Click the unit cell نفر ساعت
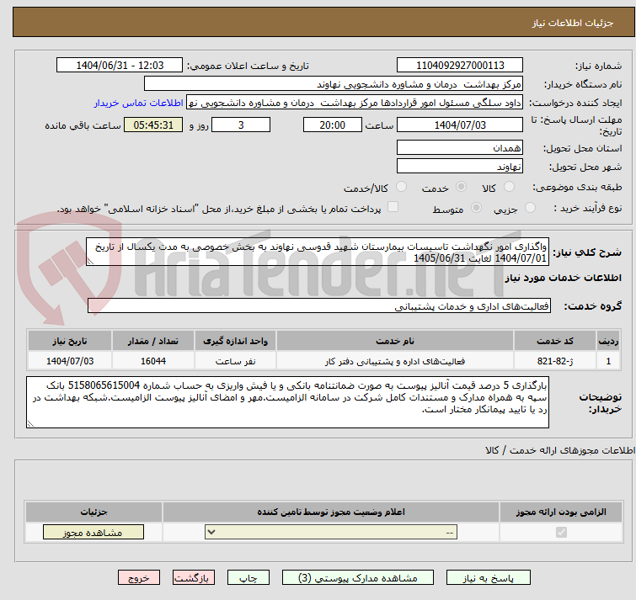 tap(235, 360)
